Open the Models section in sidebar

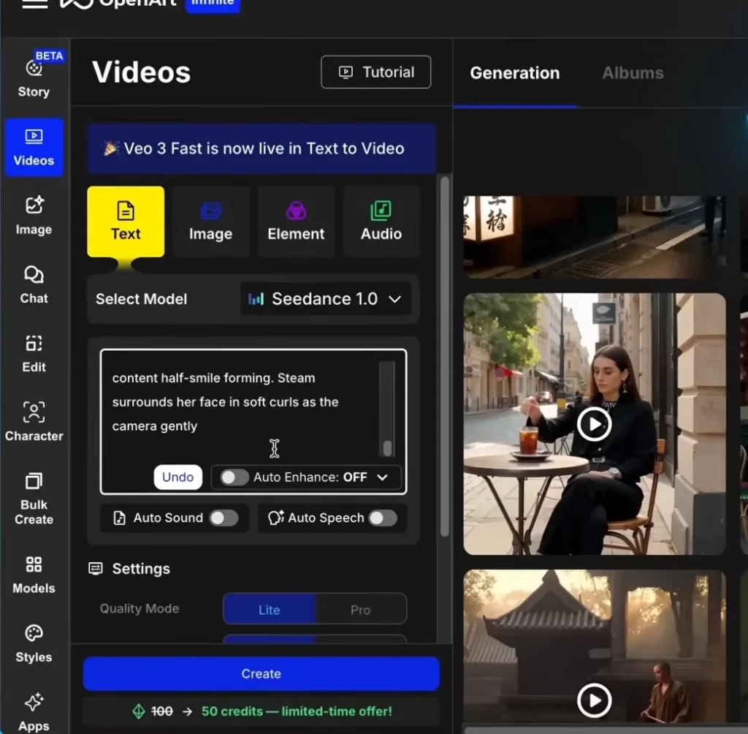(x=34, y=575)
